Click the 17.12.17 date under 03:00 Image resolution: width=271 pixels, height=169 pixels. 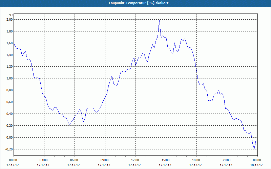coord(43,165)
